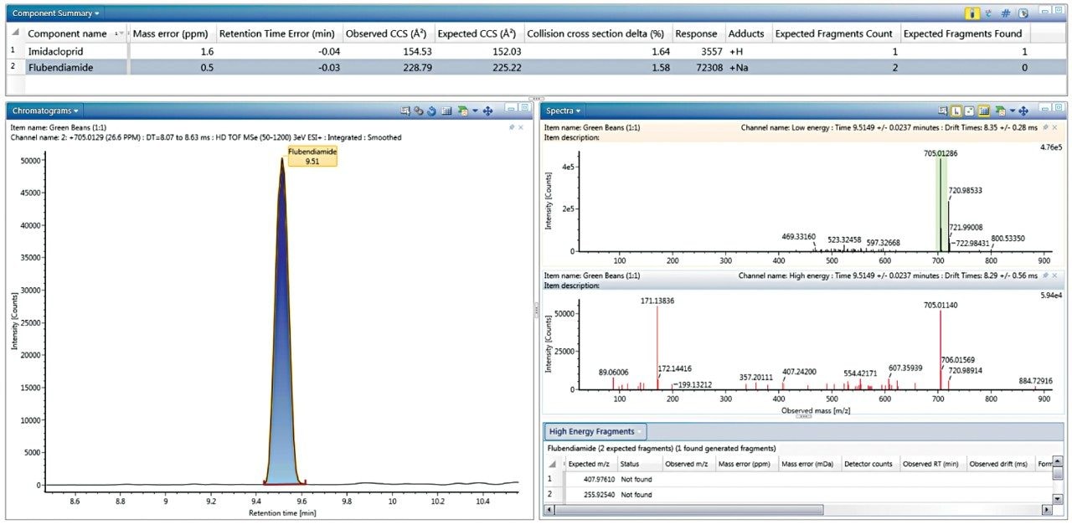Close the chromatogram plot with the small X

520,127
